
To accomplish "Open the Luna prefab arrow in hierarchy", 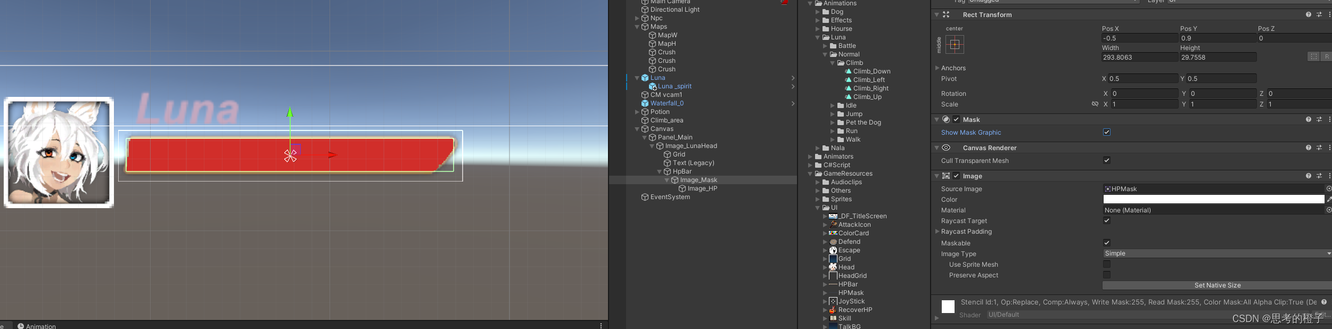I will (793, 78).
